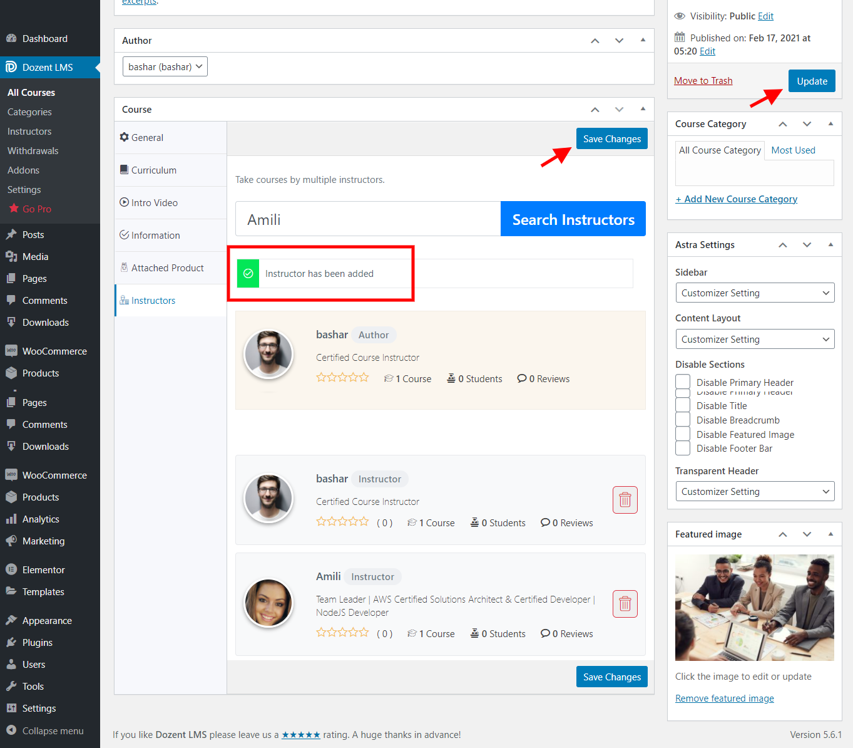Click the Appearance brush icon
This screenshot has height=748, width=853.
[11, 621]
